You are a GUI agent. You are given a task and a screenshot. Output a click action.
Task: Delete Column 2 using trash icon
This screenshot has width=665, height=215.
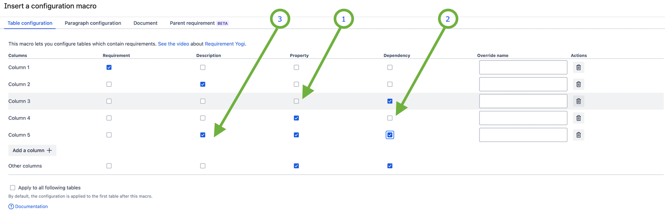[x=578, y=84]
